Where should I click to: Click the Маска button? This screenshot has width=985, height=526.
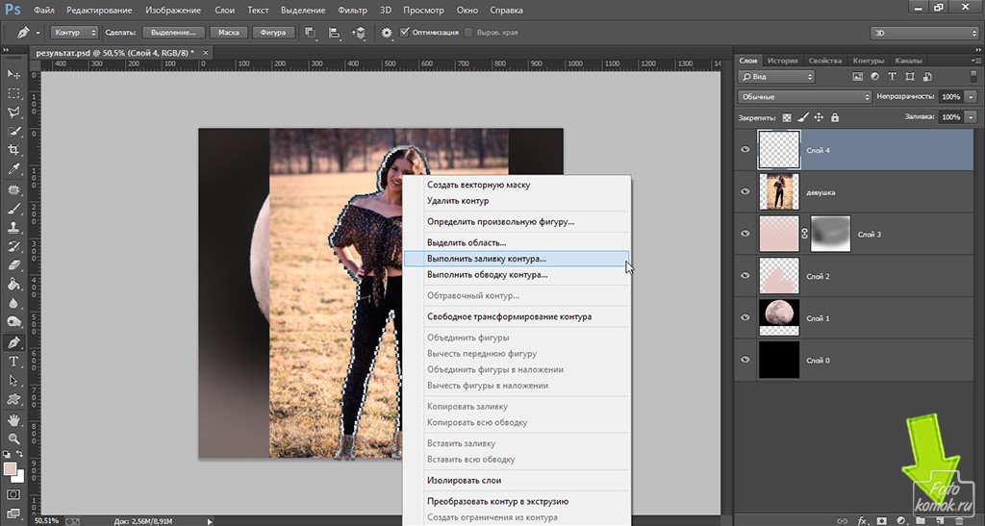pos(228,32)
